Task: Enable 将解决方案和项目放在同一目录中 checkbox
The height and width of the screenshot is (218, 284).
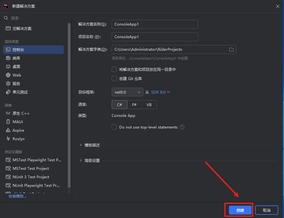Action: [x=114, y=69]
